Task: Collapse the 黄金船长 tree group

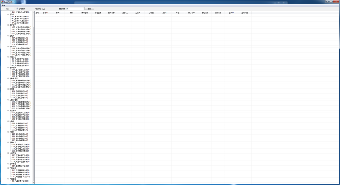Action: coord(8,110)
